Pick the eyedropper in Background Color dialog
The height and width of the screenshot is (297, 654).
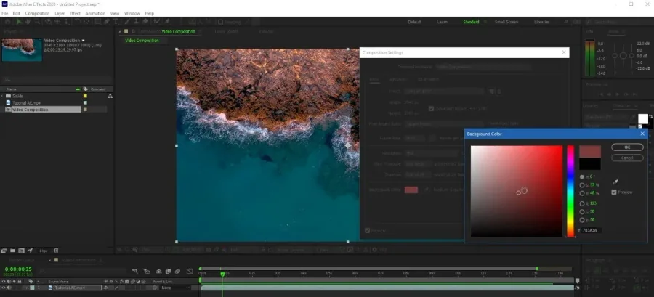pyautogui.click(x=615, y=182)
